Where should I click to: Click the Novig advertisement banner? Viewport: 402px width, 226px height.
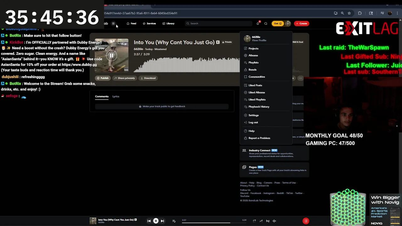pos(385,210)
